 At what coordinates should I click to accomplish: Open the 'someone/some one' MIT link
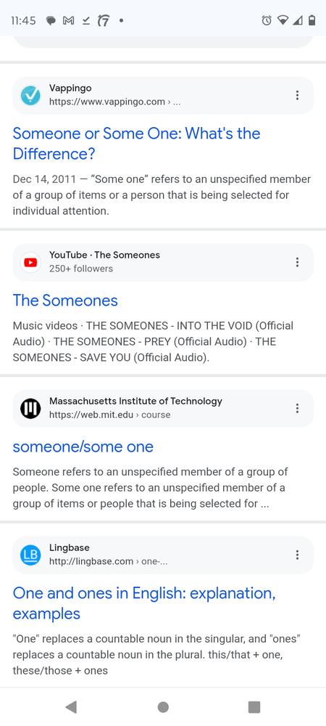[83, 446]
